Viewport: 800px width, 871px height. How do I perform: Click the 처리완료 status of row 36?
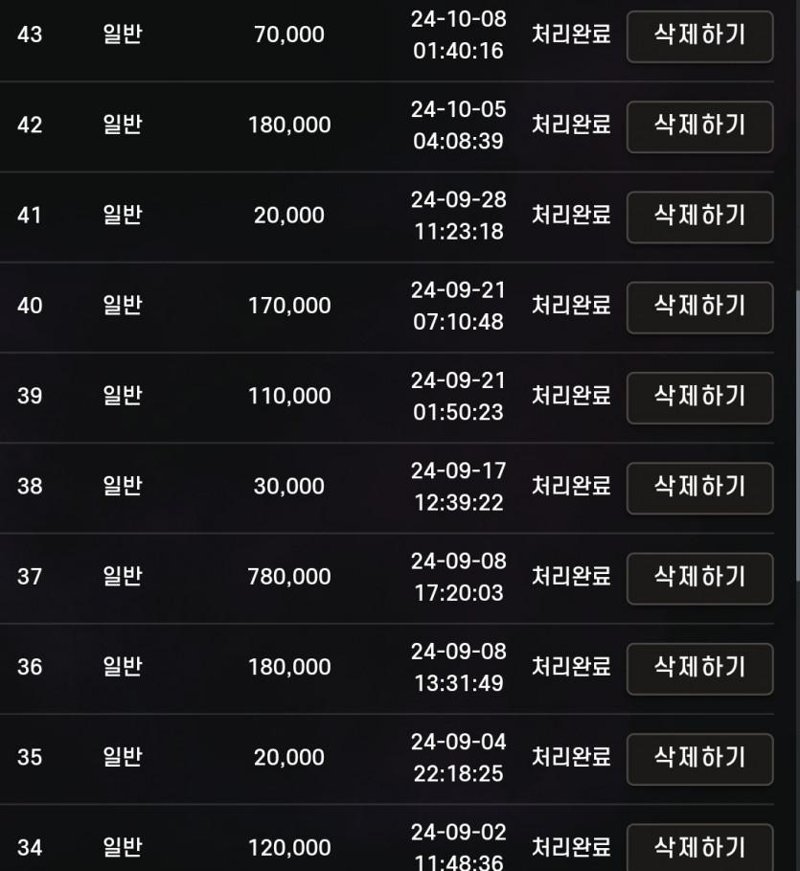pos(571,667)
